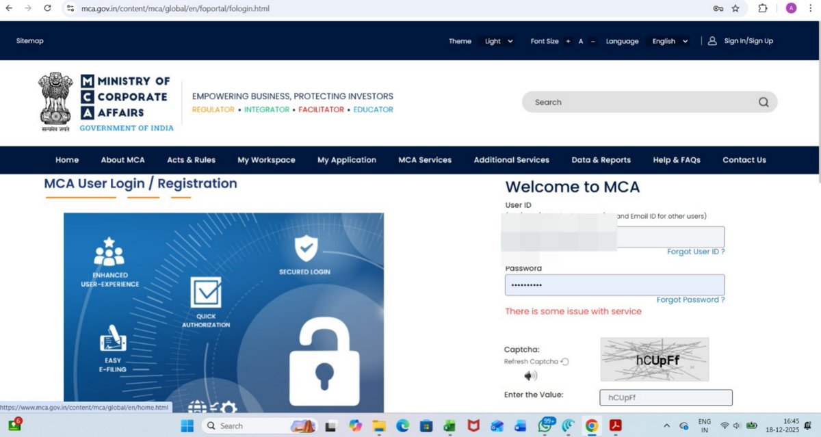This screenshot has height=437, width=821.
Task: Click the Forgot Password ? link
Action: click(690, 300)
